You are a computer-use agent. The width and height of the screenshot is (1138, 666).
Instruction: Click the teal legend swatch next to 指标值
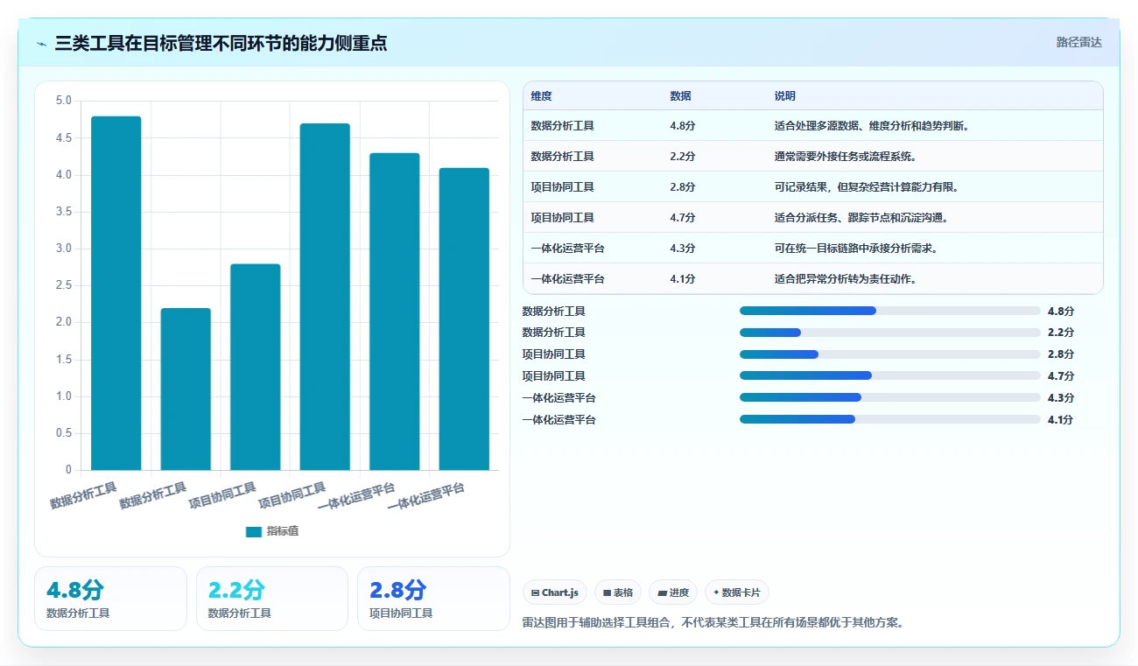pos(254,531)
